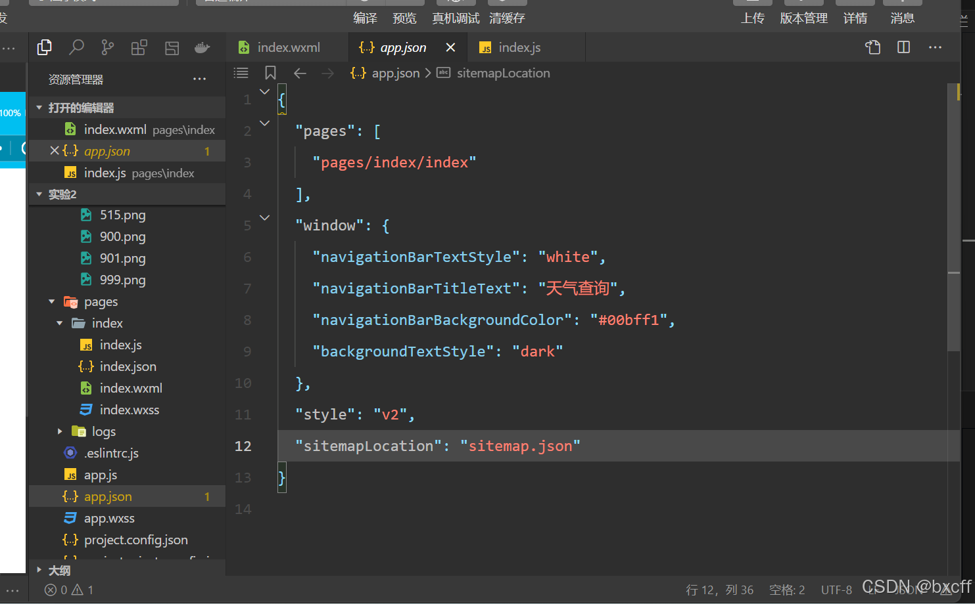Viewport: 975px width, 604px height.
Task: Open the Extensions blocks icon
Action: pyautogui.click(x=139, y=47)
